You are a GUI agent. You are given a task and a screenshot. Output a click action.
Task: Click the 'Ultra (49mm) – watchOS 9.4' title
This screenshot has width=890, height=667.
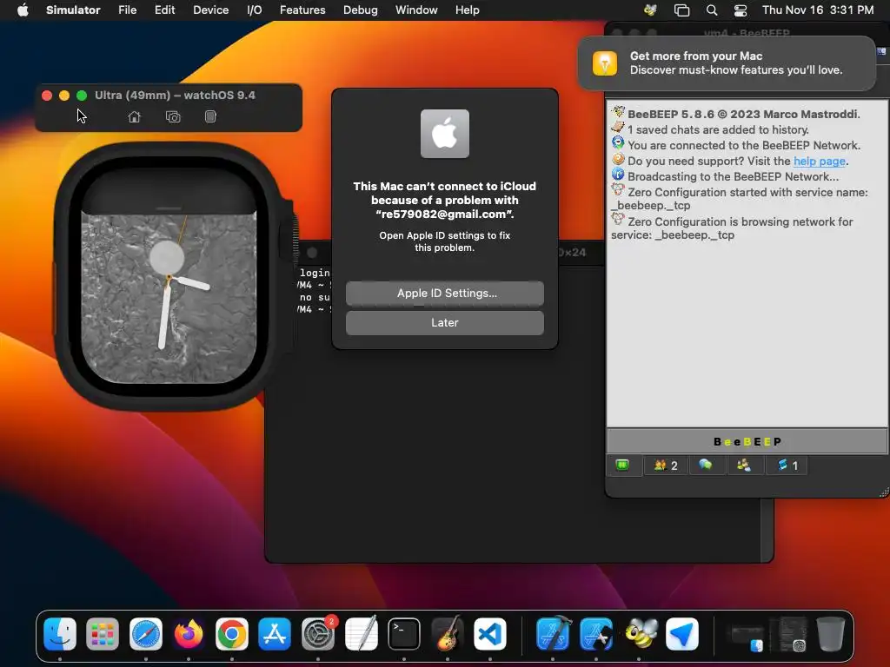[x=175, y=96]
